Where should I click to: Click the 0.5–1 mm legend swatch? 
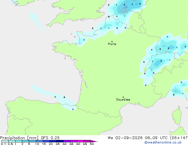12,141
